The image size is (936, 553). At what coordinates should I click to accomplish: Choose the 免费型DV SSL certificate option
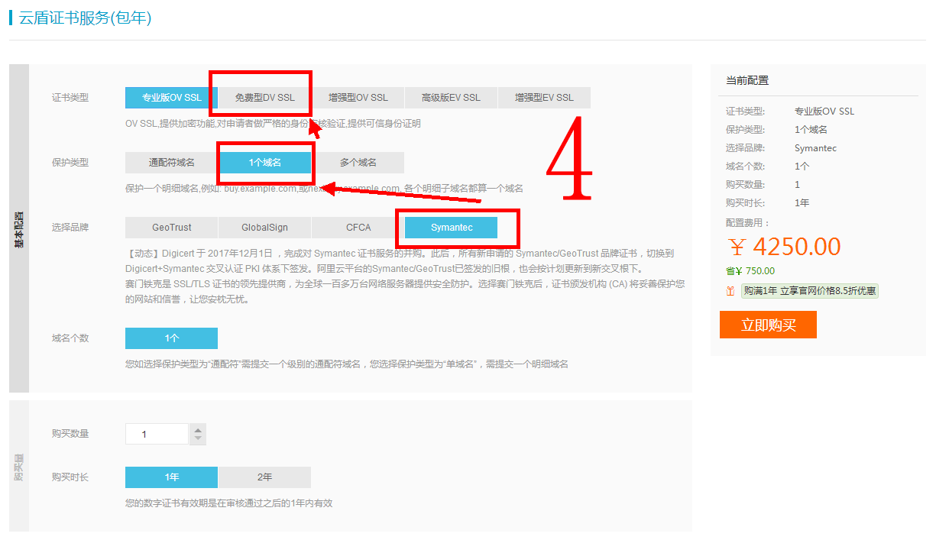tap(264, 98)
